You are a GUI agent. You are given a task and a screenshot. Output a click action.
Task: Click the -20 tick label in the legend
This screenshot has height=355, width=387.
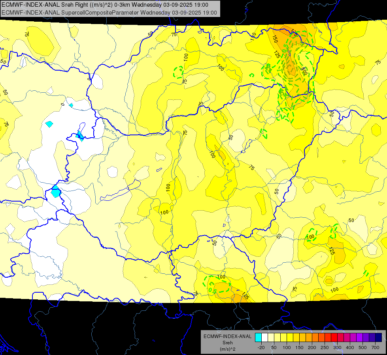pos(261,348)
